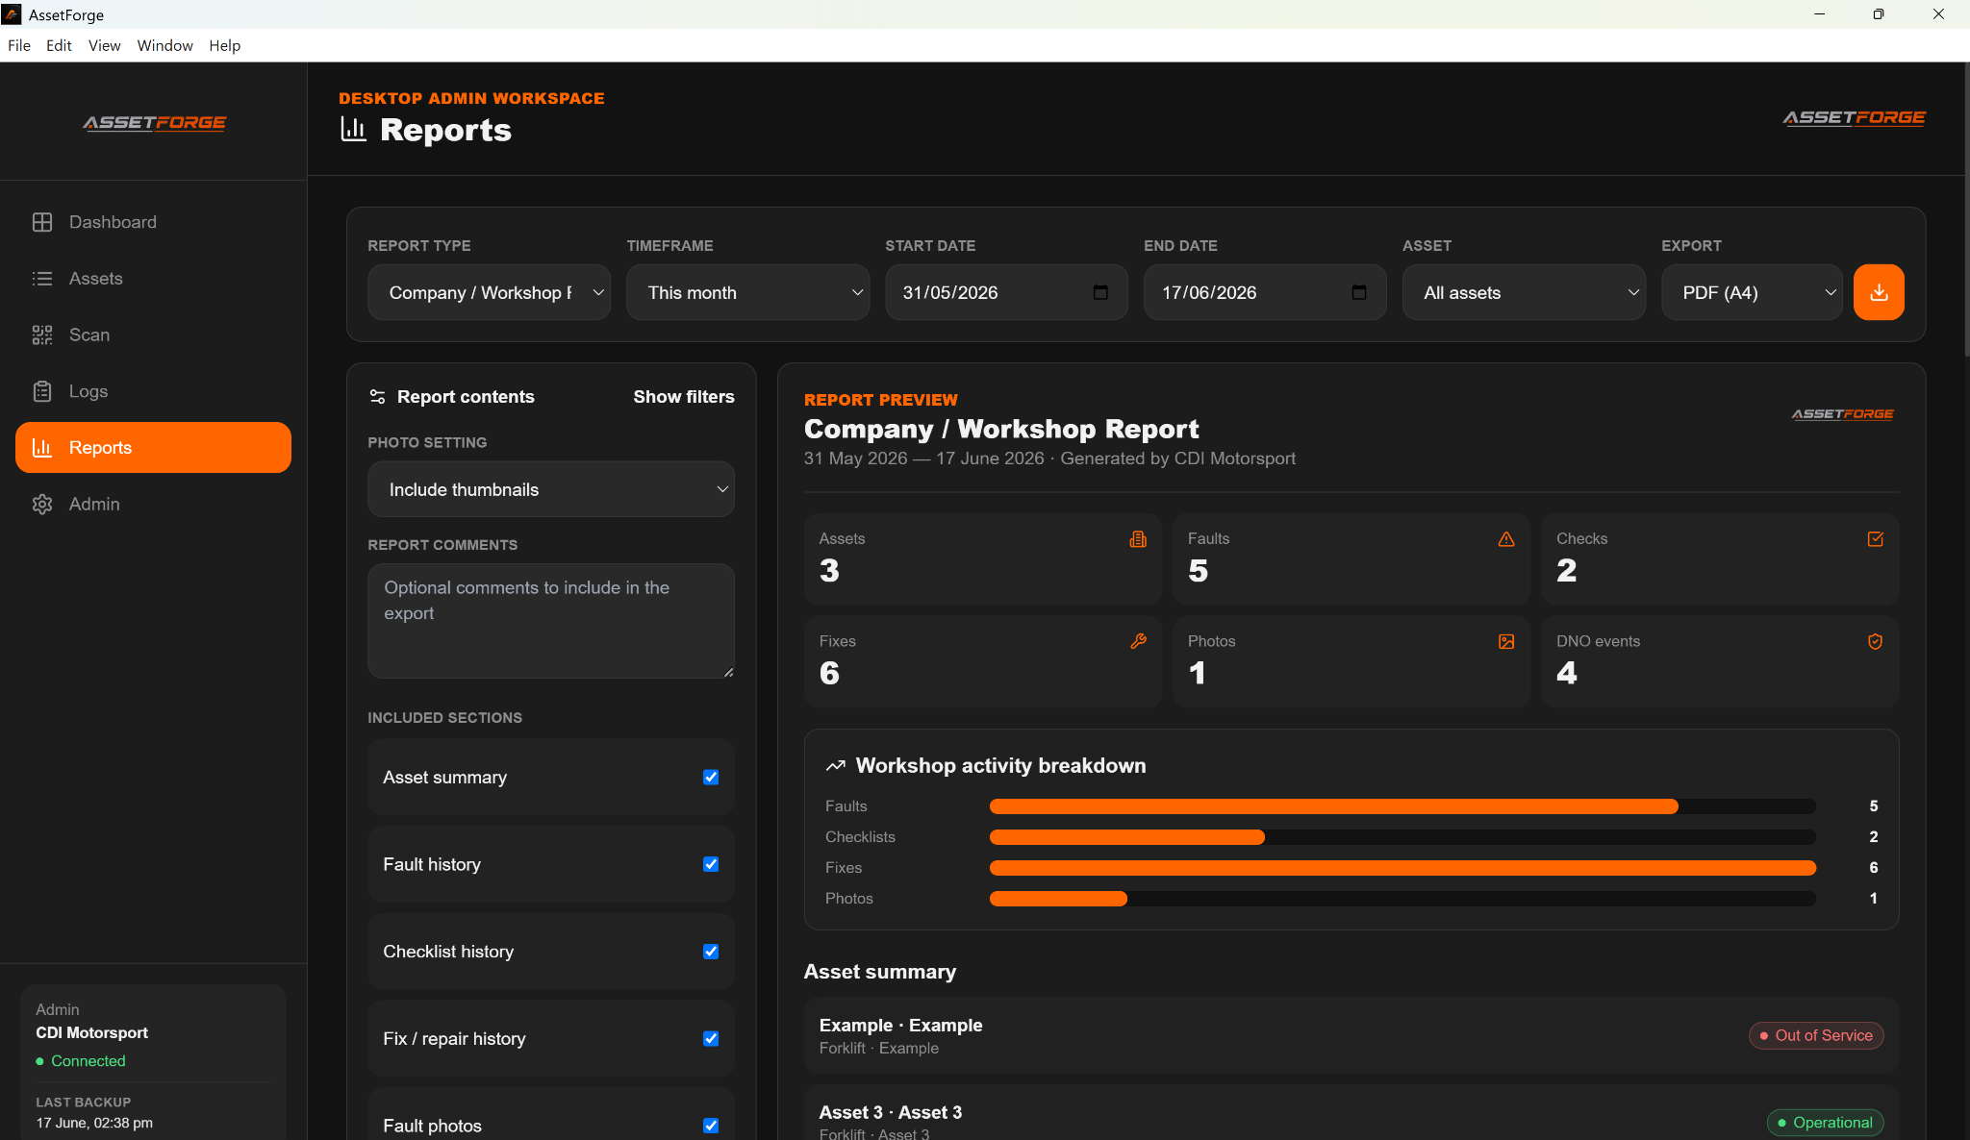
Task: Open the Scan page from sidebar
Action: click(153, 335)
